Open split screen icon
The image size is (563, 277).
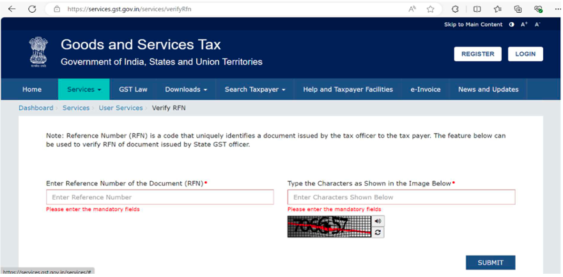pyautogui.click(x=477, y=9)
